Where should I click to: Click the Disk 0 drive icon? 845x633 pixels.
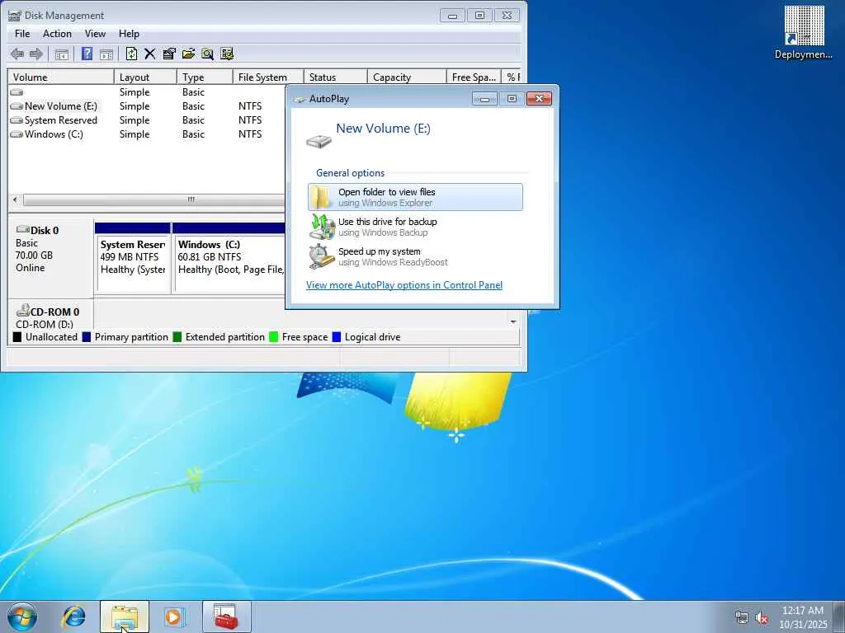[22, 230]
